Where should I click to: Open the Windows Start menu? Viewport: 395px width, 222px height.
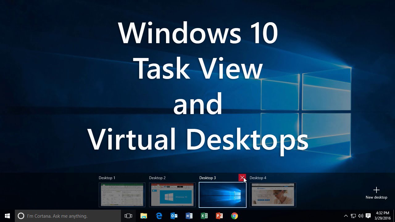pos(7,216)
